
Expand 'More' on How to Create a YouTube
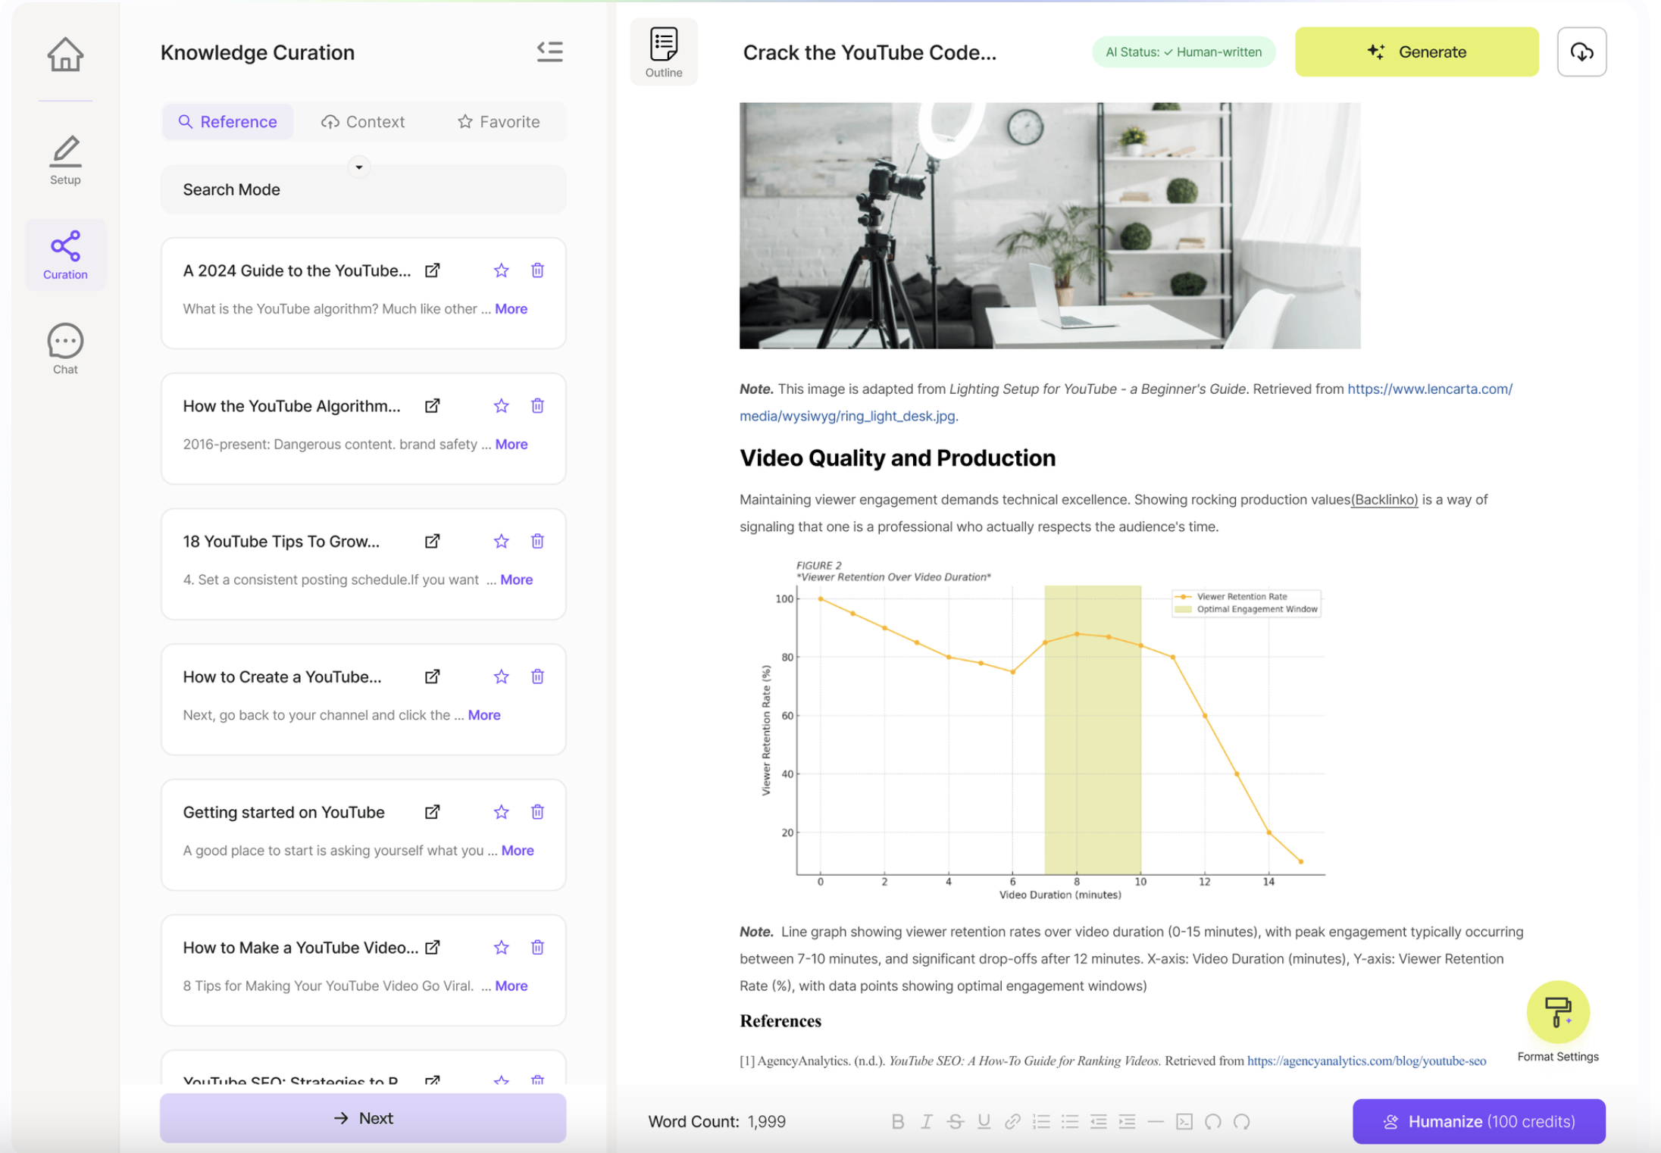pyautogui.click(x=483, y=714)
